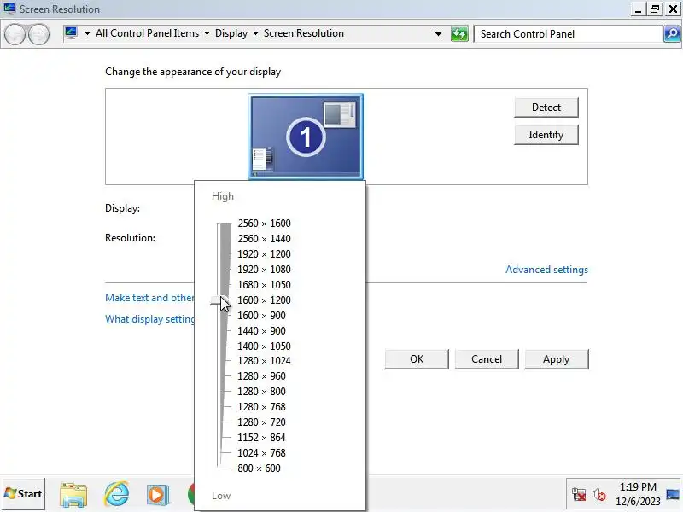
Task: Open Windows Media Player from taskbar
Action: point(157,495)
